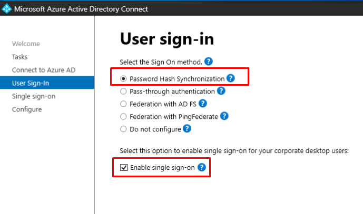
Task: Select Password Hash Synchronization radio button
Action: pos(123,79)
